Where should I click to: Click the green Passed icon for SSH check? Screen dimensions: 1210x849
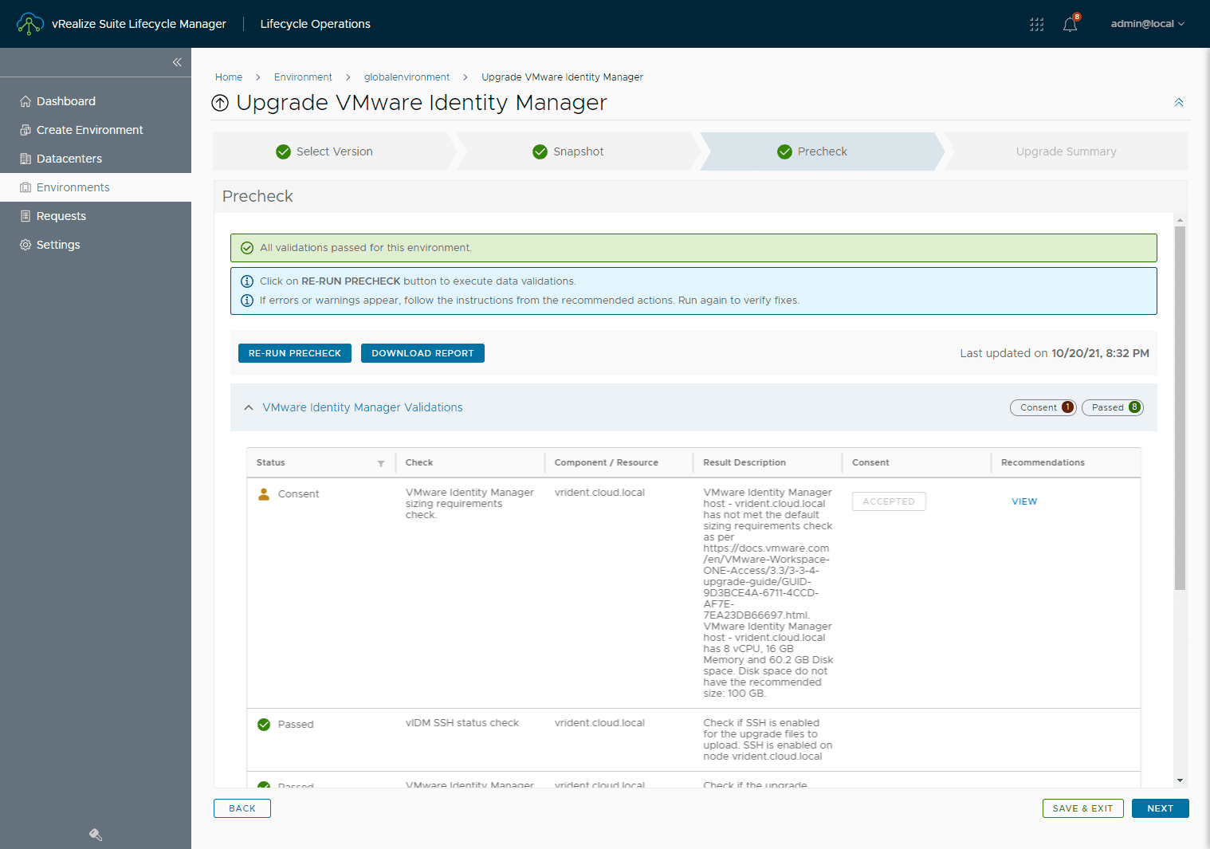point(264,725)
